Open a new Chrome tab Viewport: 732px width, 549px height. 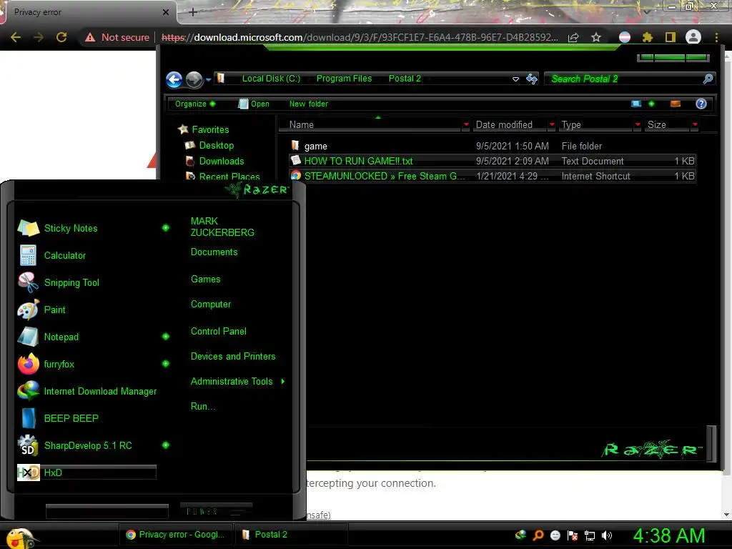pos(193,12)
